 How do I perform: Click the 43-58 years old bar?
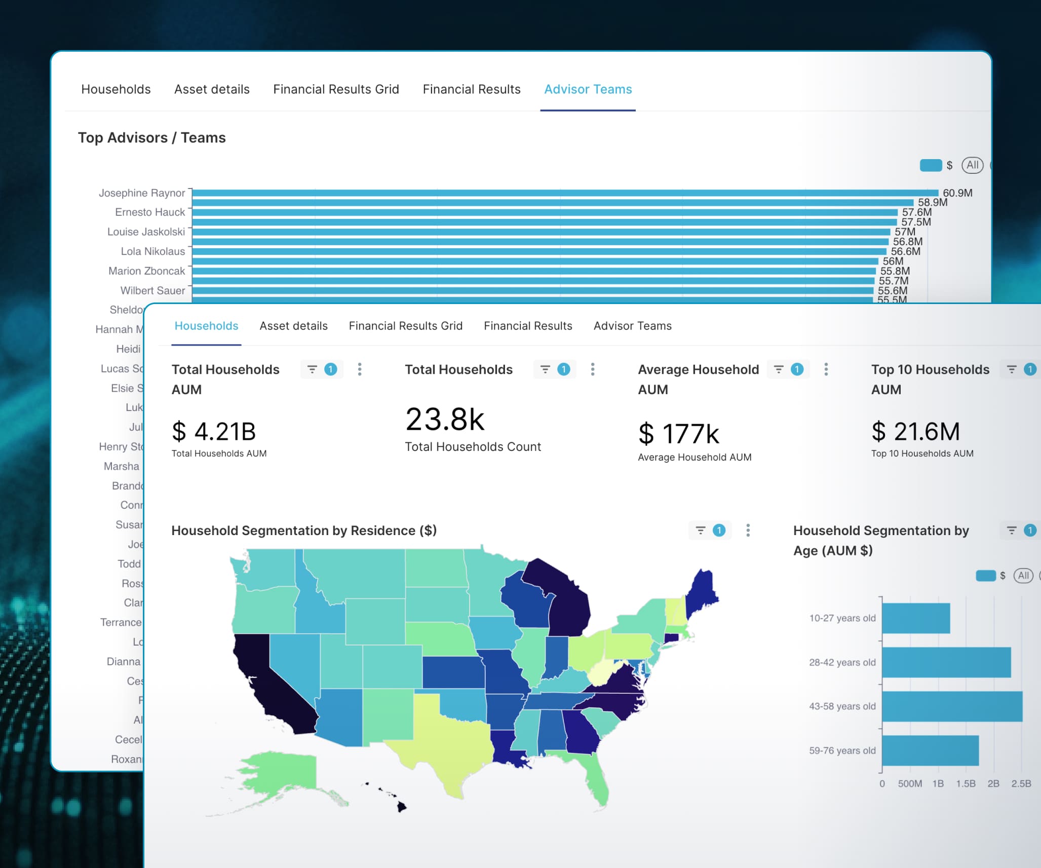(x=952, y=706)
